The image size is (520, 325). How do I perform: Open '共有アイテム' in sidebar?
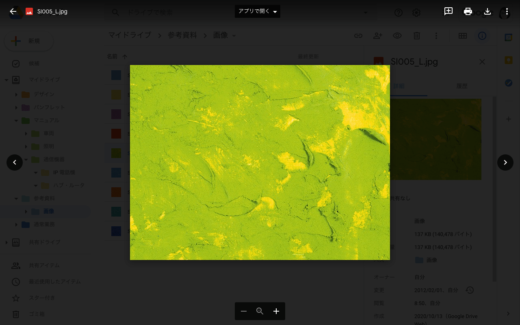[44, 265]
